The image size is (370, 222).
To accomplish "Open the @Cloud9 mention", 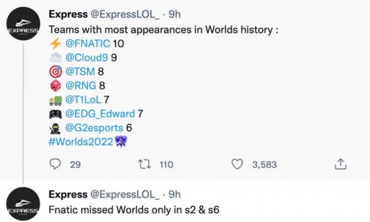I will [x=87, y=58].
